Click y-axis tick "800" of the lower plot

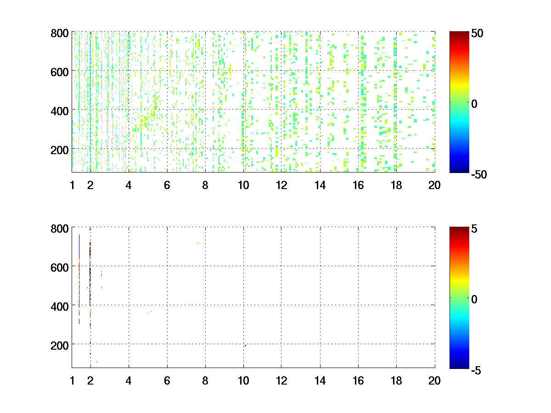click(60, 228)
